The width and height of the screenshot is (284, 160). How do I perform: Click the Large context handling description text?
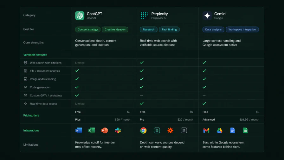(x=222, y=43)
